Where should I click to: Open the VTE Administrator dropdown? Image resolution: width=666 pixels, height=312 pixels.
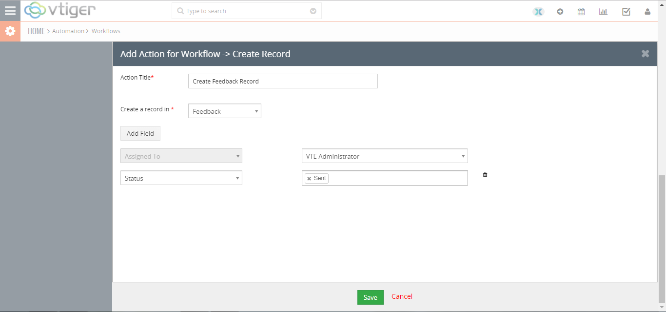click(x=385, y=156)
